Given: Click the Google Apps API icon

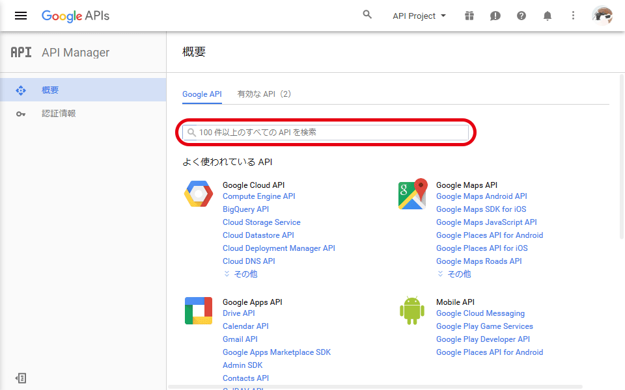Looking at the screenshot, I should (x=199, y=311).
